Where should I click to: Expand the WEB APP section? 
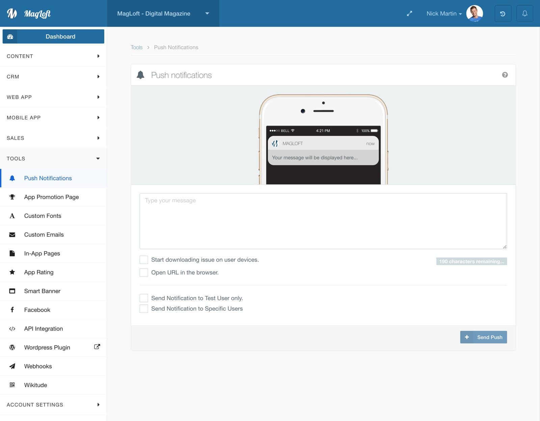pyautogui.click(x=53, y=97)
